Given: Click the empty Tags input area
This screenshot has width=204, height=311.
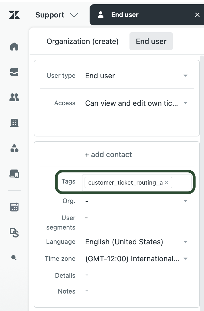Looking at the screenshot, I should [181, 182].
